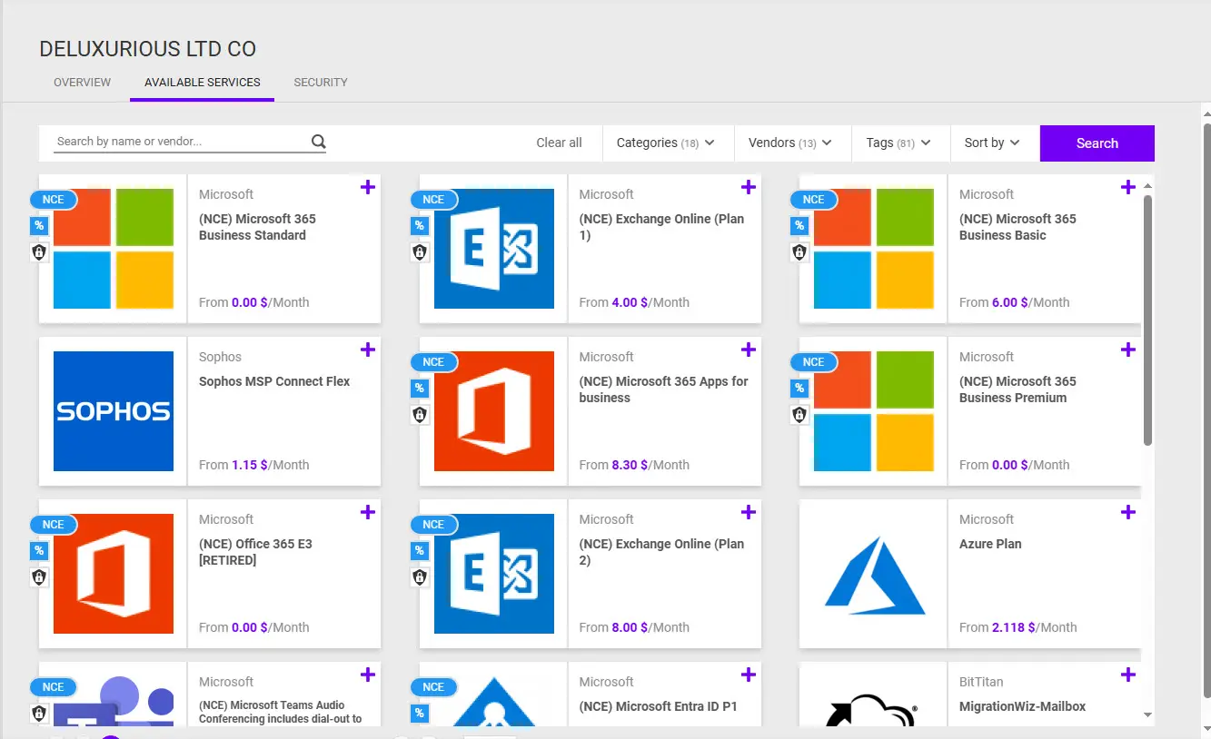Click shield lock badge on Microsoft 365 Business Premium
This screenshot has width=1211, height=739.
pos(799,415)
